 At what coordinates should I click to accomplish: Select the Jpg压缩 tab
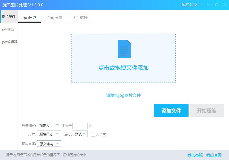pyautogui.click(x=29, y=18)
